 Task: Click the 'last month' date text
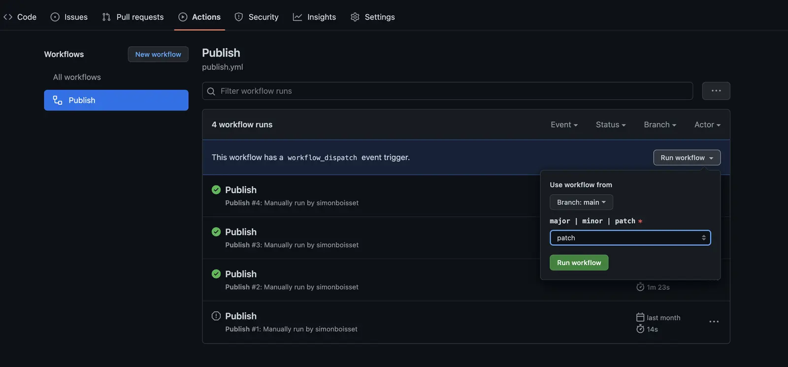(x=663, y=318)
